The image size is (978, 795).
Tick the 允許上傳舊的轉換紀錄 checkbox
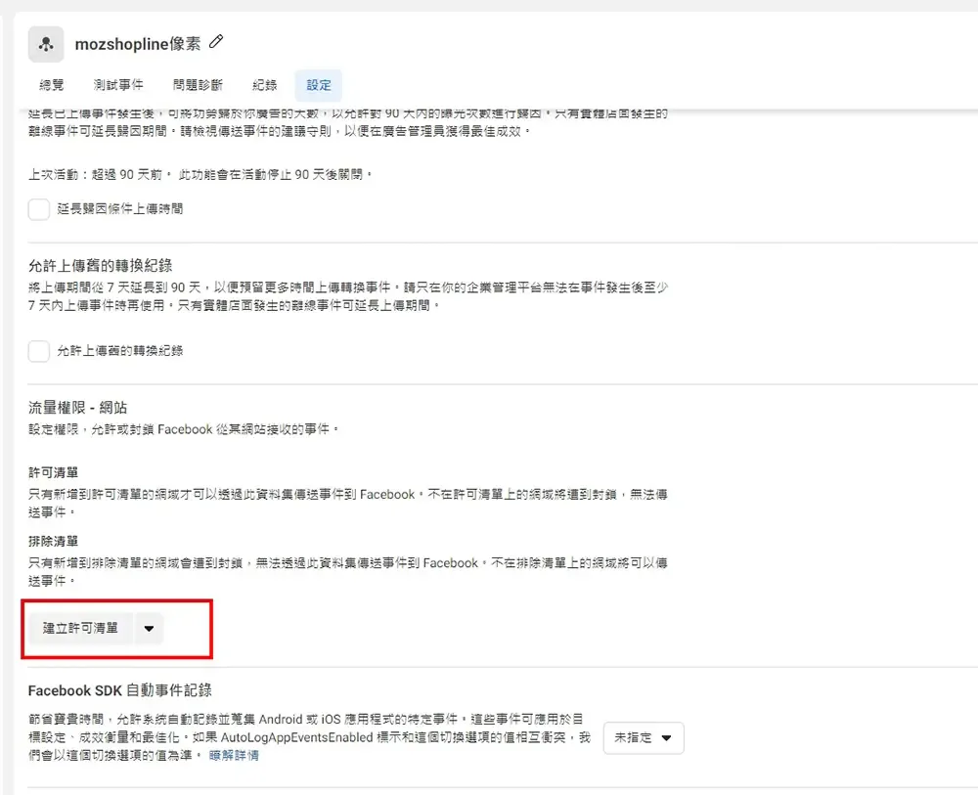(x=39, y=351)
